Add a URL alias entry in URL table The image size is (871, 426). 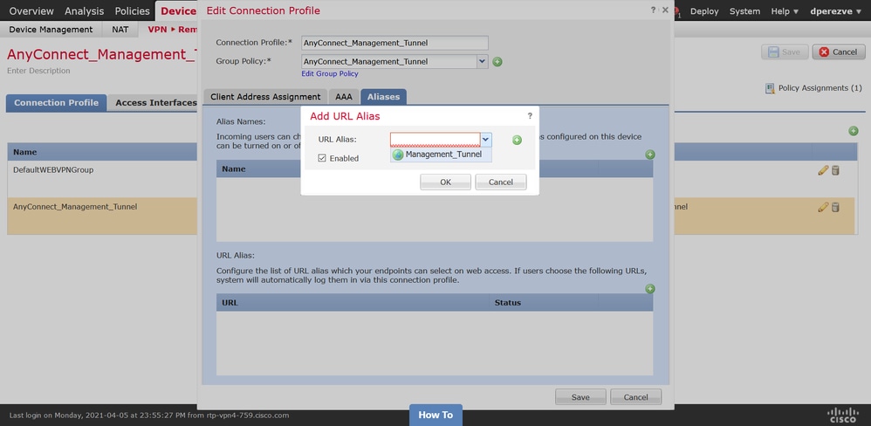(x=650, y=289)
